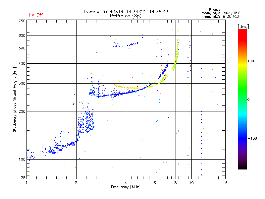Click the y-axis tick label "300"

[22, 83]
